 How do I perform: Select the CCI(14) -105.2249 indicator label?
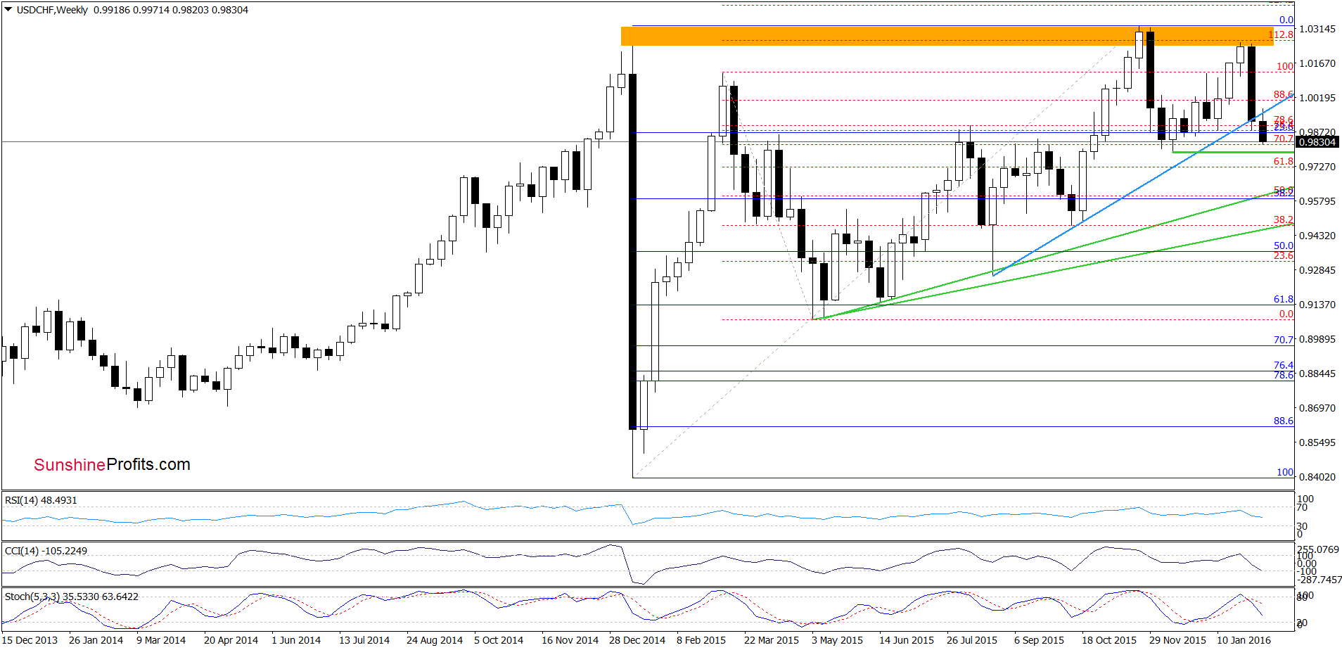click(46, 551)
